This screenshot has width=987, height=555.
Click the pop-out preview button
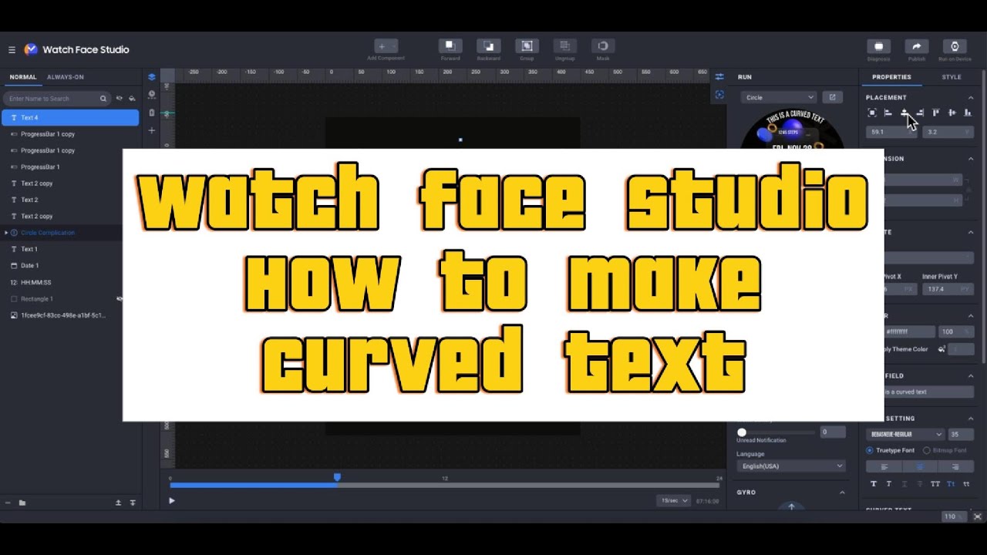[x=832, y=97]
